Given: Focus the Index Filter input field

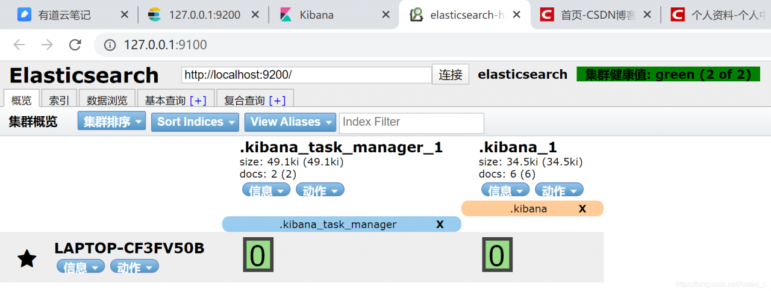Looking at the screenshot, I should 411,123.
